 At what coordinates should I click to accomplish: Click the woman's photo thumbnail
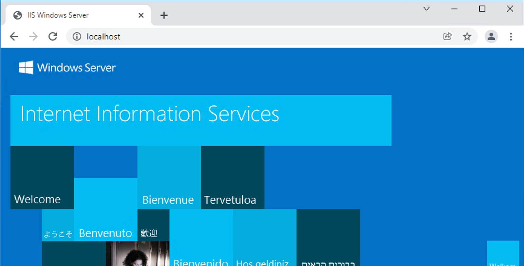pyautogui.click(x=138, y=254)
